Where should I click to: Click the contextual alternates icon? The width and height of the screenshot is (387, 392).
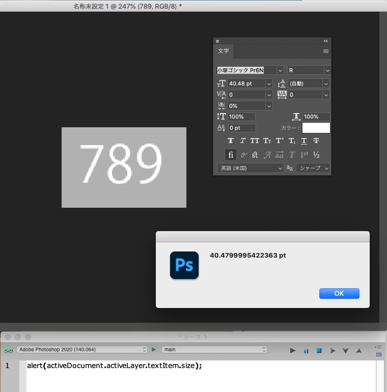pos(244,155)
